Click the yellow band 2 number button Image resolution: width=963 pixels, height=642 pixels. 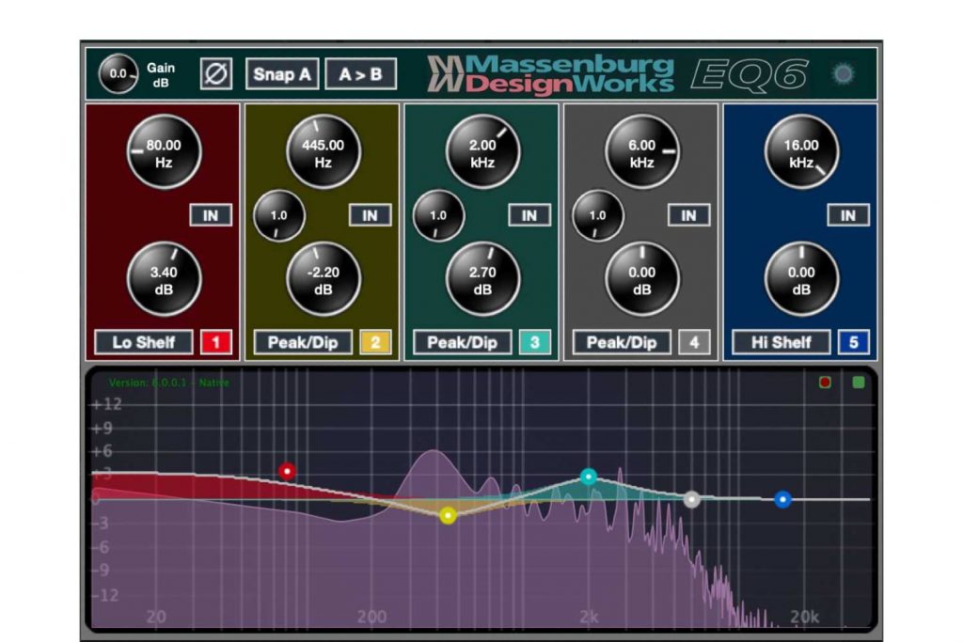click(x=375, y=342)
